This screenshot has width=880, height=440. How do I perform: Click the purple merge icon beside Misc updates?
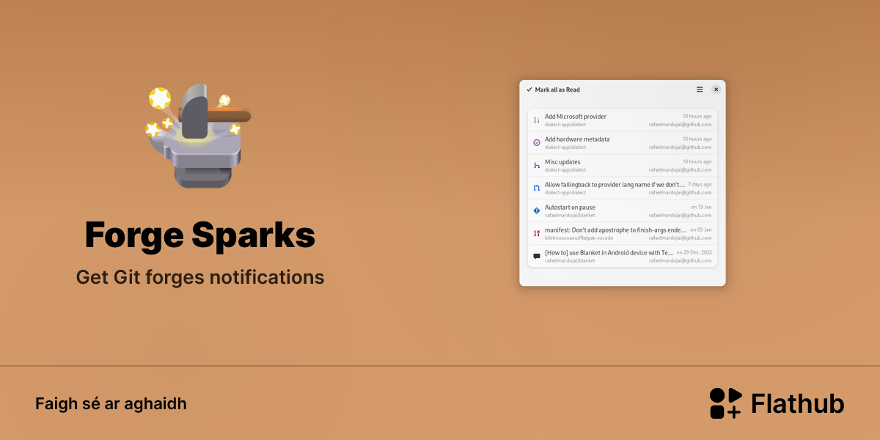537,166
